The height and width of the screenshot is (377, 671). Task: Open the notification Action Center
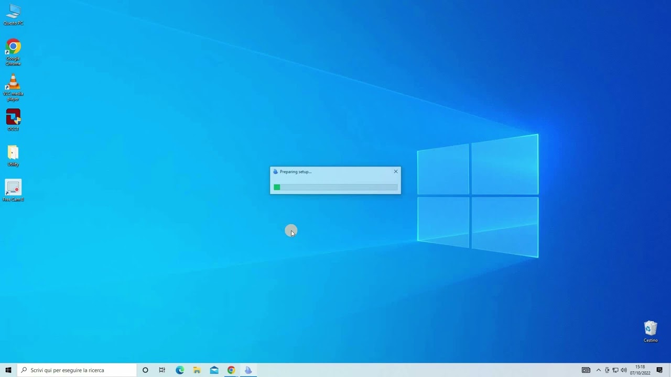coord(659,370)
